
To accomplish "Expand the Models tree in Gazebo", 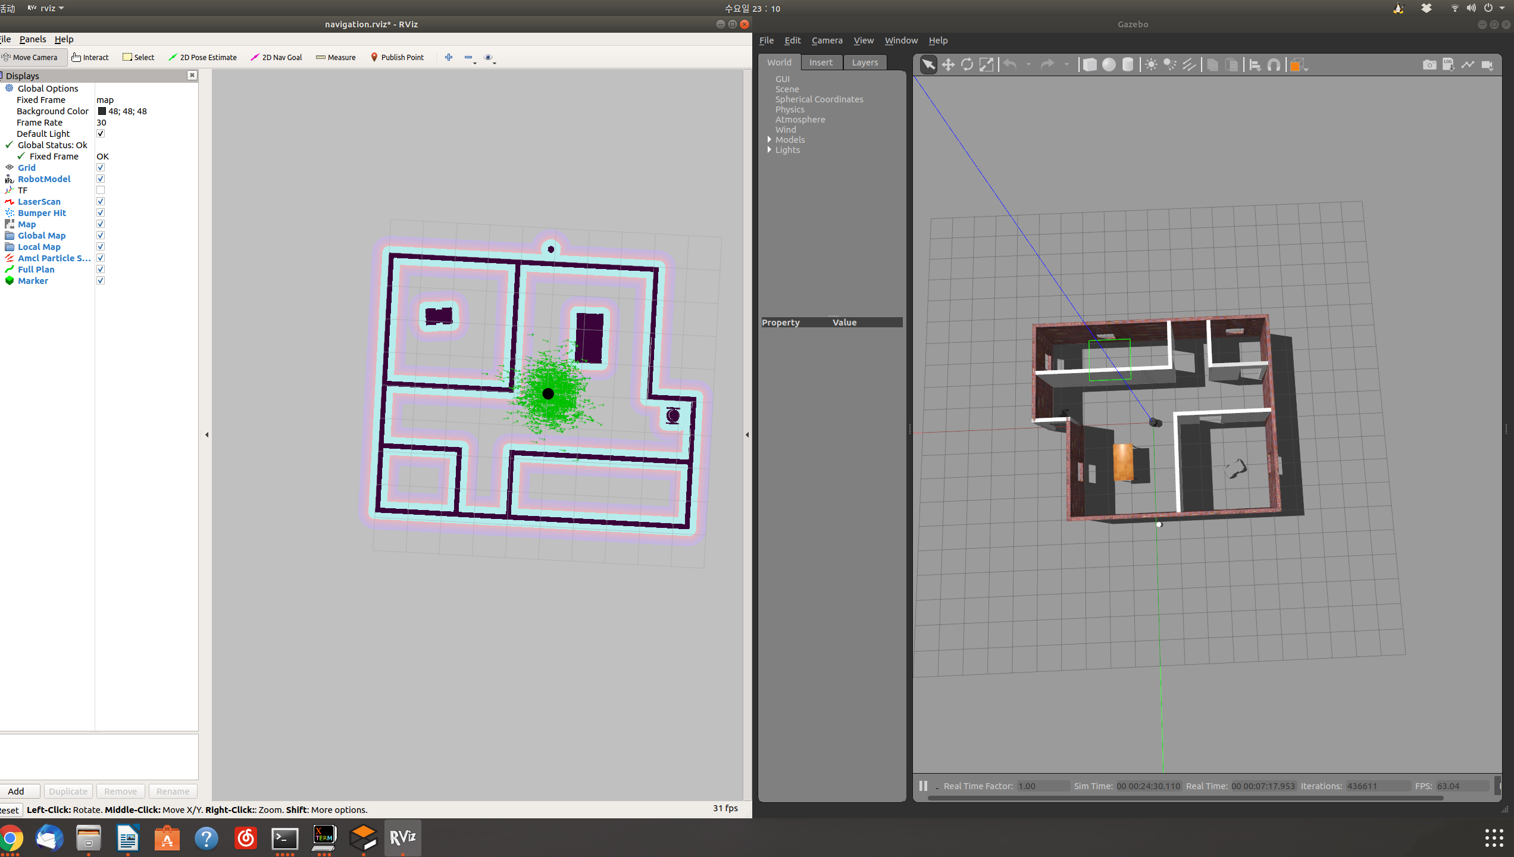I will (769, 139).
